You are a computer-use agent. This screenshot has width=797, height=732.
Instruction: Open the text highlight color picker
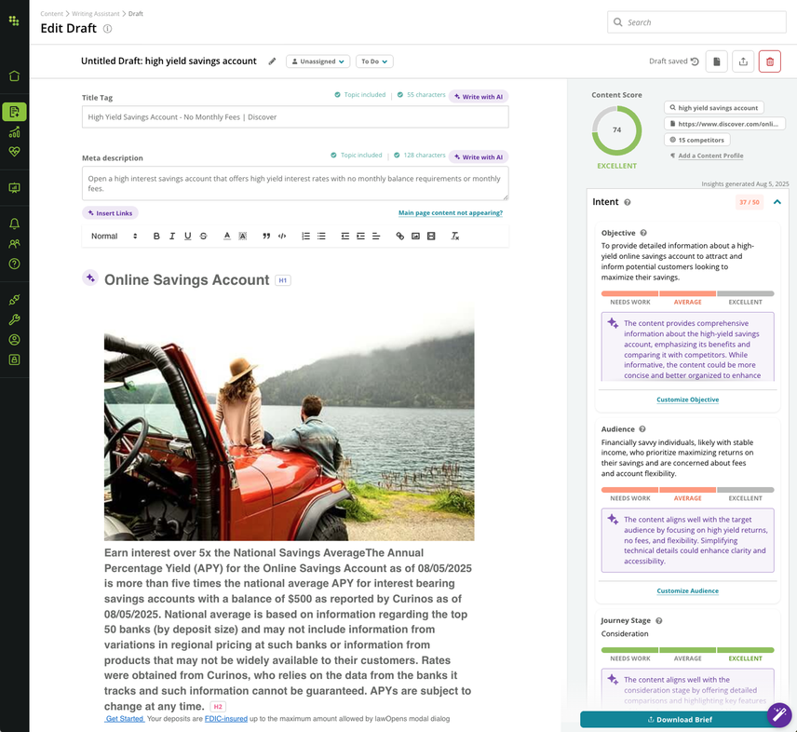(x=243, y=236)
